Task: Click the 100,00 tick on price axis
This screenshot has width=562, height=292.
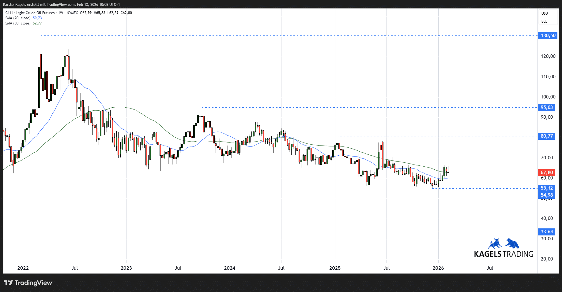Action: [x=548, y=97]
